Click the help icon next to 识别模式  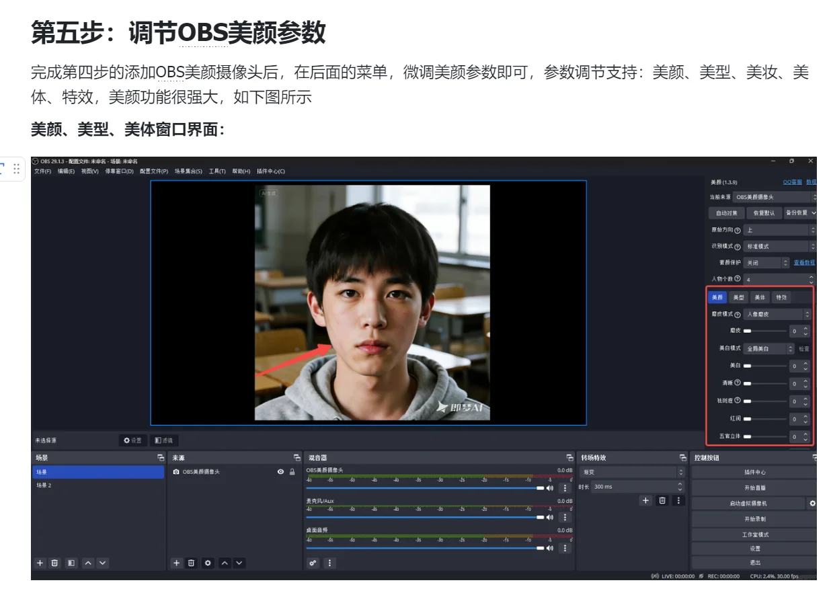[738, 247]
